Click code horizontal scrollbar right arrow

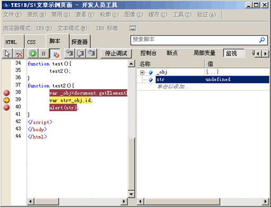click(x=124, y=201)
